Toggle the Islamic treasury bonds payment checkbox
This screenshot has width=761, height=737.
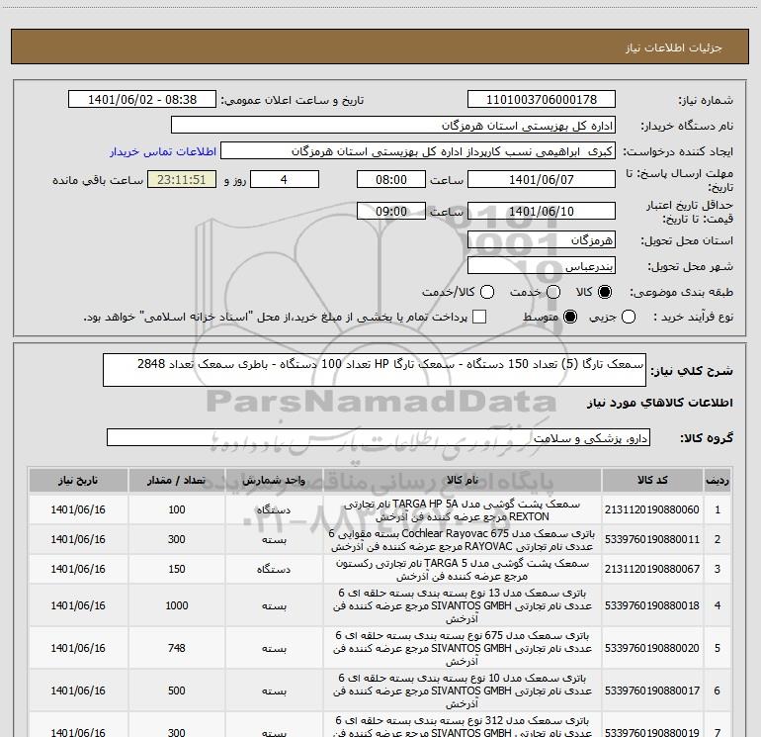(479, 317)
